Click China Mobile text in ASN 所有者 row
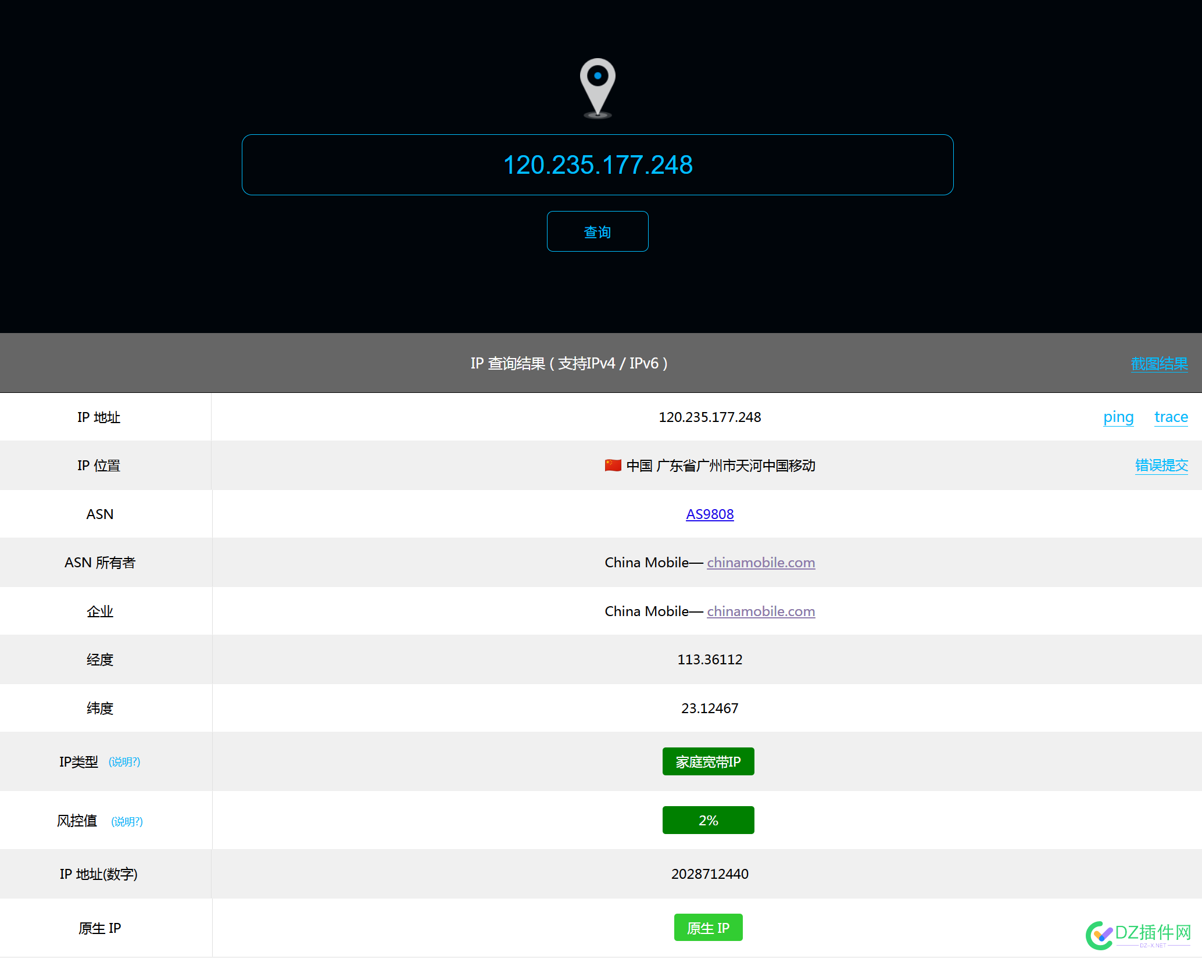1202x959 pixels. click(646, 563)
